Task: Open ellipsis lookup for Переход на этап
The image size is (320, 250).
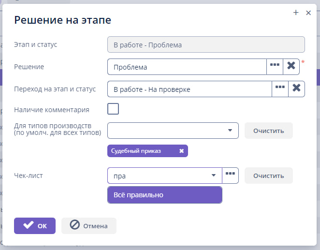Action: 280,88
